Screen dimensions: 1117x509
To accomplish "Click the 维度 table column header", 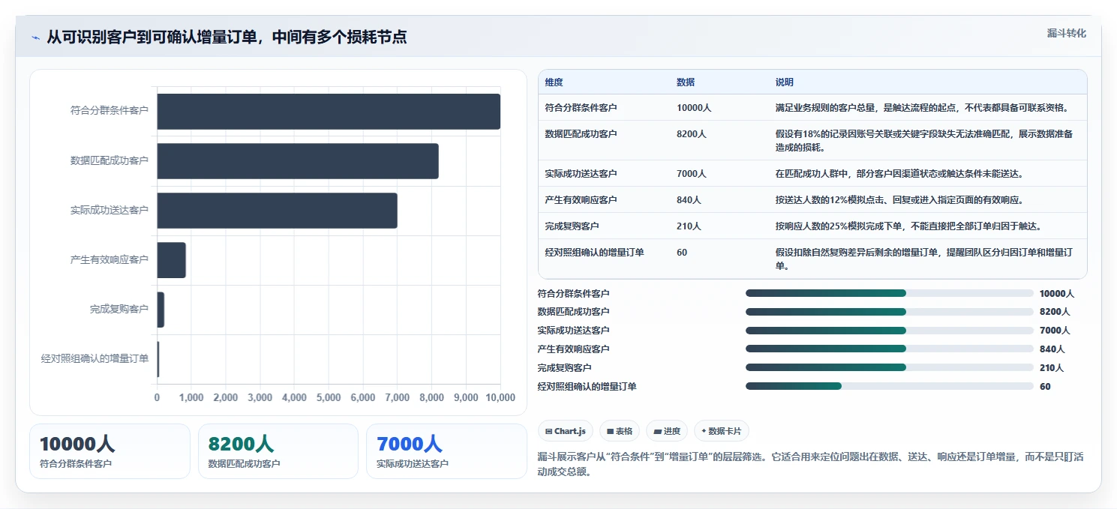I will (x=554, y=82).
